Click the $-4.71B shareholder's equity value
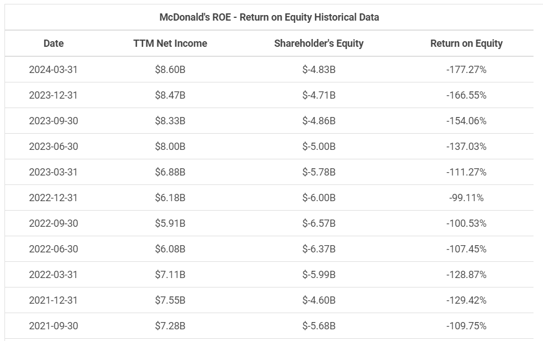543x341 pixels. pyautogui.click(x=318, y=95)
